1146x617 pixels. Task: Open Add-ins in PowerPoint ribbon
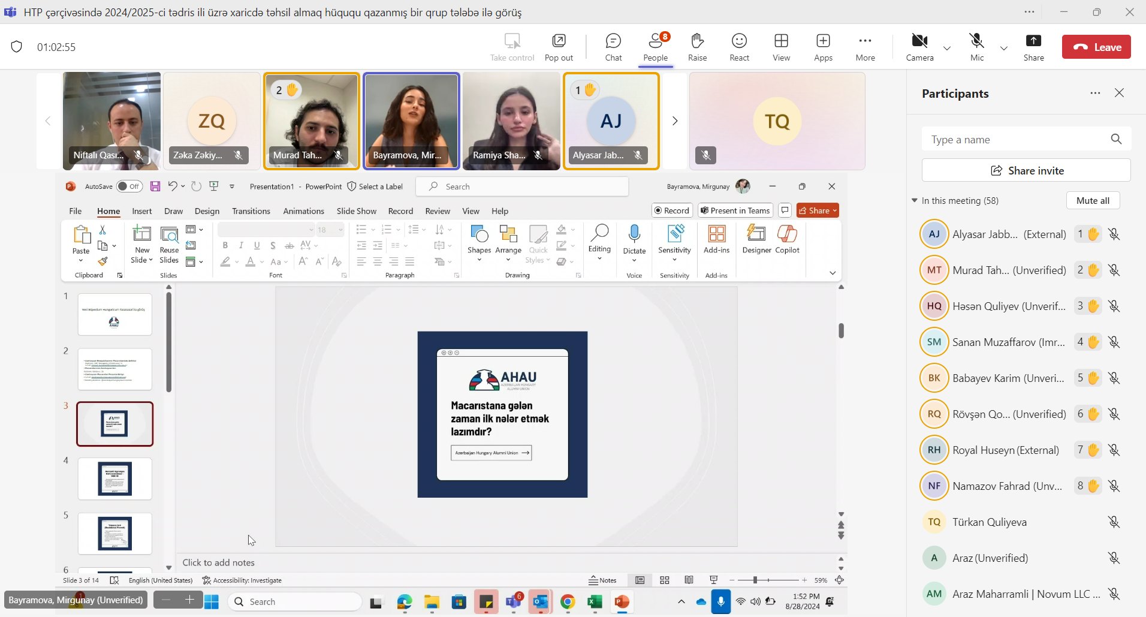tap(716, 239)
